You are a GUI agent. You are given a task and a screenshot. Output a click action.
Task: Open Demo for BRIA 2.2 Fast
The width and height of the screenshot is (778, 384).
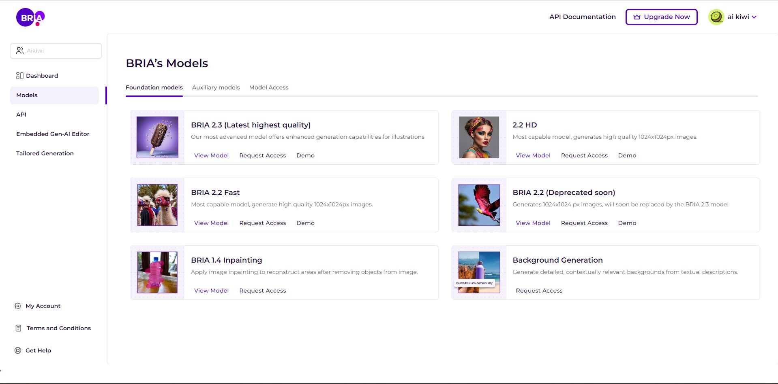pyautogui.click(x=305, y=223)
